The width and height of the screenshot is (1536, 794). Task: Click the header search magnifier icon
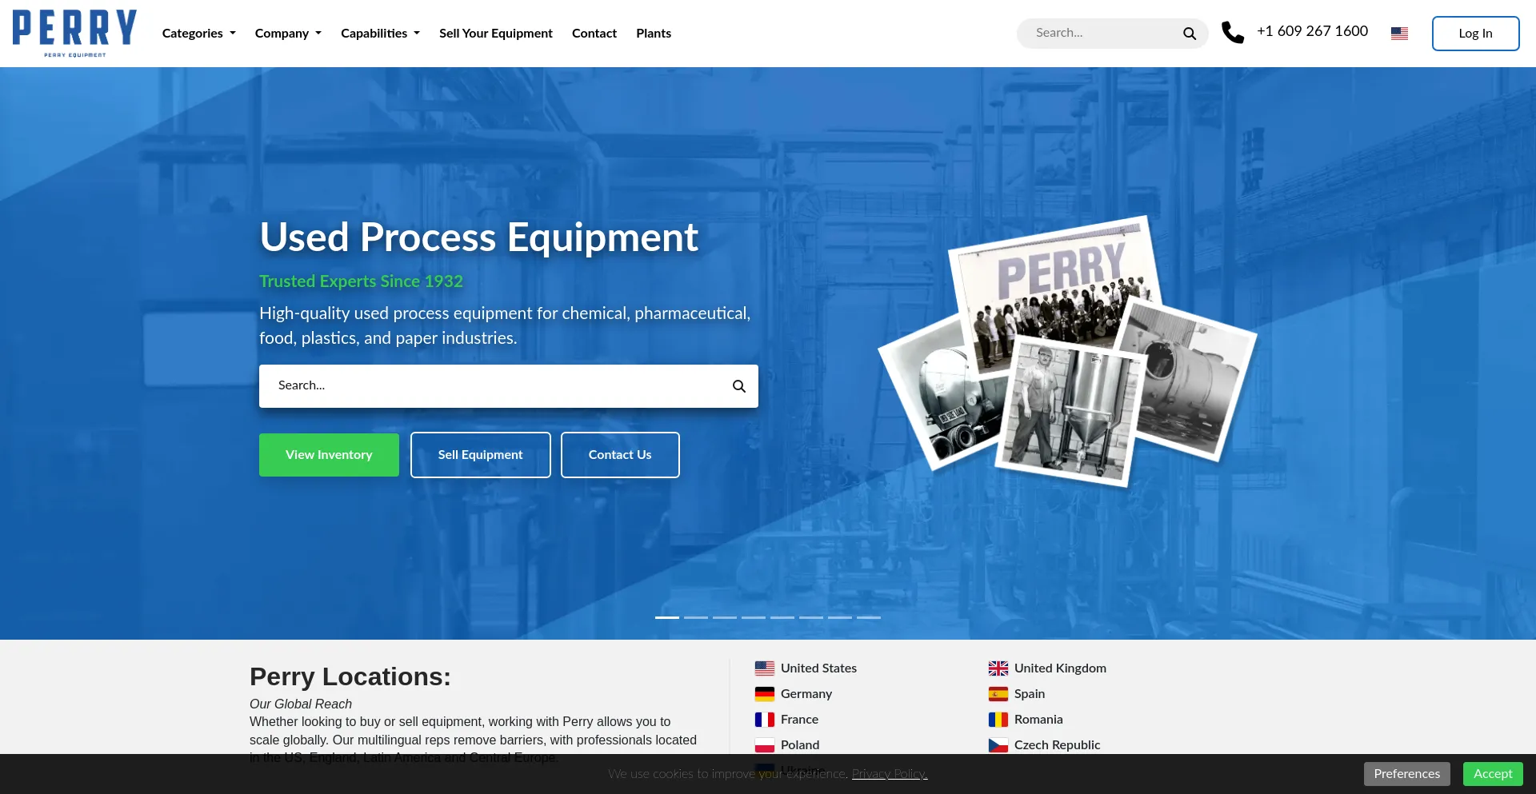[1190, 34]
